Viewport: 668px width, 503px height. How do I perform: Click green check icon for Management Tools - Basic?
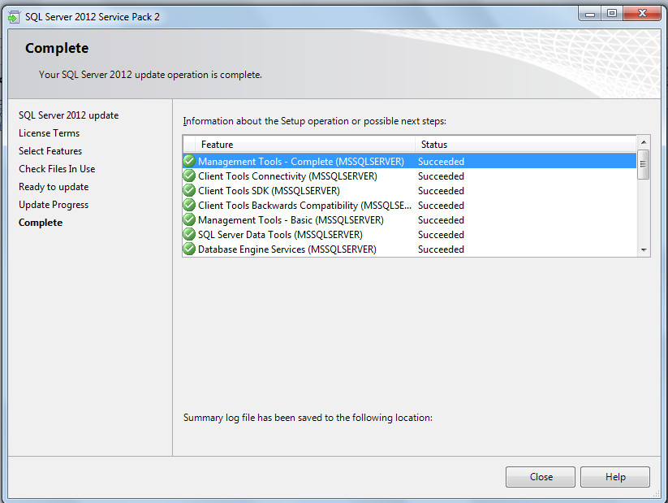(x=189, y=219)
